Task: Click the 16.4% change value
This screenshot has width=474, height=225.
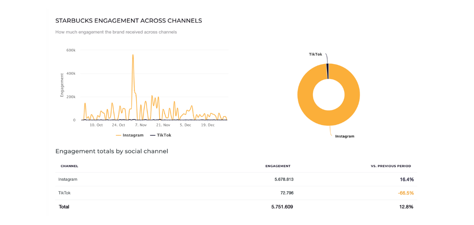Action: coord(407,180)
